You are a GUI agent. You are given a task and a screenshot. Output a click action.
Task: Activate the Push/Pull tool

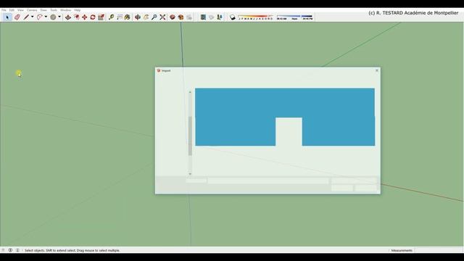[x=68, y=17]
